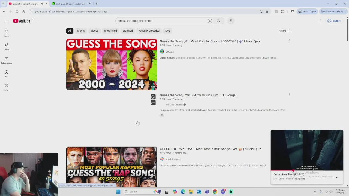Reload the page in Chrome
This screenshot has width=349, height=196.
[17, 11]
